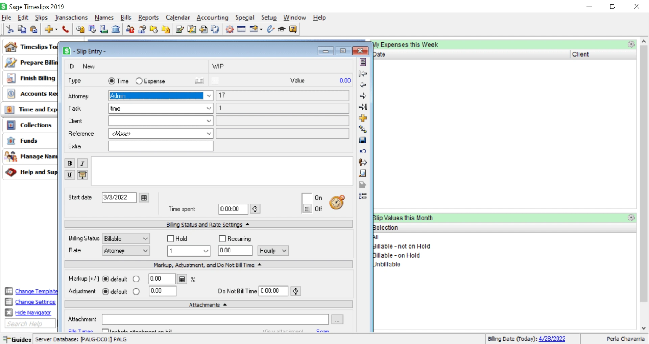Click the Paste clipboard icon in the main toolbar
This screenshot has width=649, height=344.
point(33,29)
